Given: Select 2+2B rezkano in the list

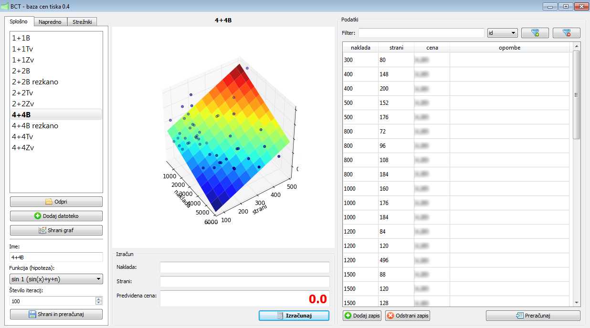Looking at the screenshot, I should point(35,82).
